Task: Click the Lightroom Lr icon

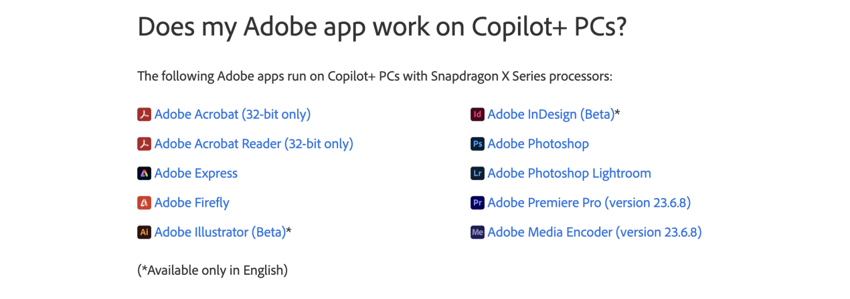Action: tap(478, 173)
